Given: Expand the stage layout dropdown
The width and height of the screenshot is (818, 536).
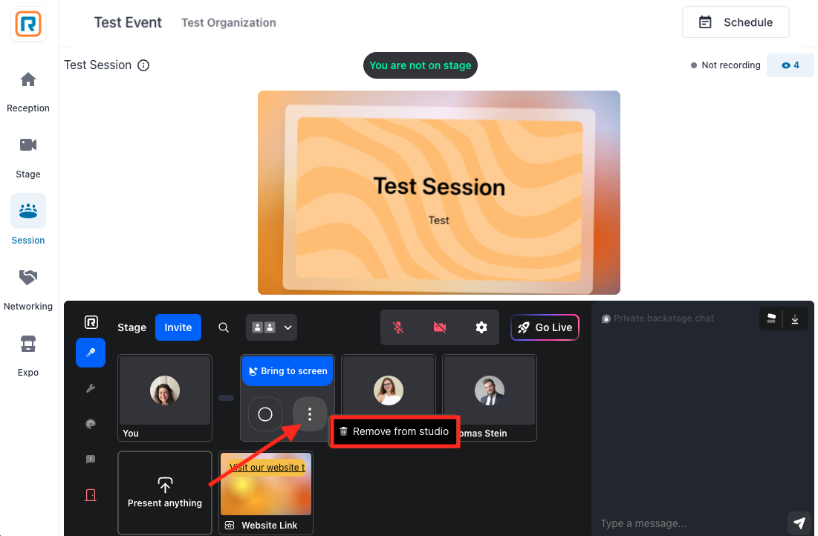Looking at the screenshot, I should 271,327.
